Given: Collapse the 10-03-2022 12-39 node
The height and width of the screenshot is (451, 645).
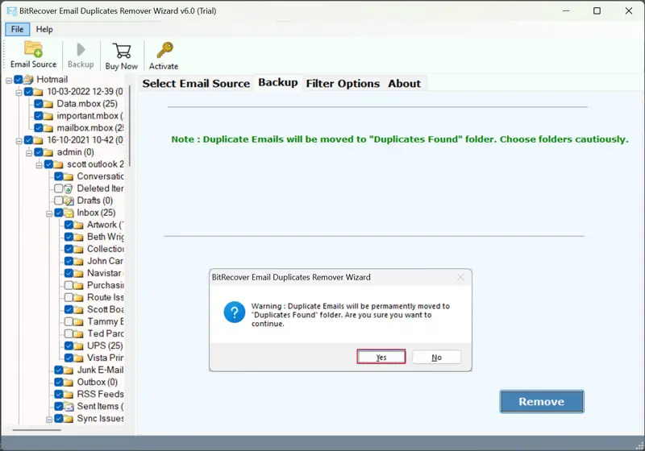Looking at the screenshot, I should 19,93.
